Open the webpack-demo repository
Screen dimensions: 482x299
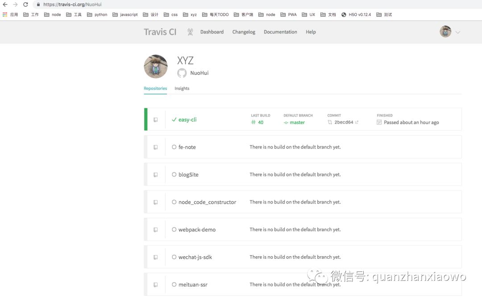(x=197, y=229)
